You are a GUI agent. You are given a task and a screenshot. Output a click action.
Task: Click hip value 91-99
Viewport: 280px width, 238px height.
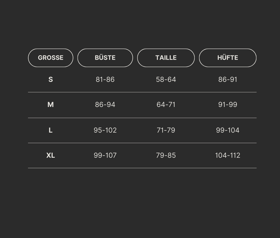pos(228,105)
